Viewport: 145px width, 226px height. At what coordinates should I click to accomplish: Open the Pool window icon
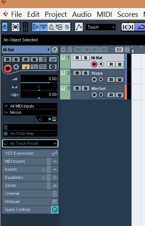click(59, 27)
